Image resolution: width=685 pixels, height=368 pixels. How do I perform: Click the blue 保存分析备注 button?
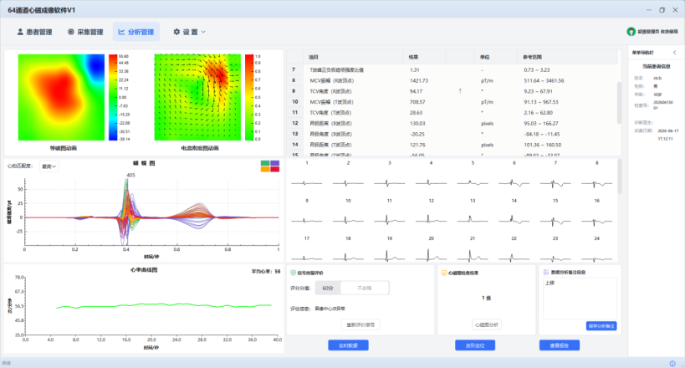(x=601, y=326)
